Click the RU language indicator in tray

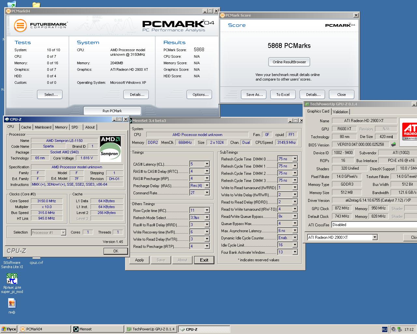point(384,329)
